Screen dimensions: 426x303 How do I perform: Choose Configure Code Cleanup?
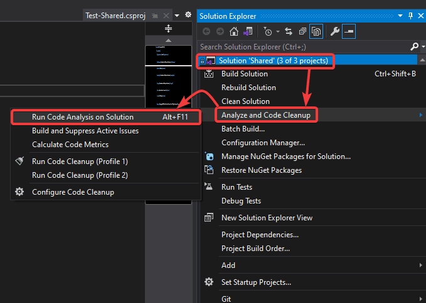[x=73, y=192]
